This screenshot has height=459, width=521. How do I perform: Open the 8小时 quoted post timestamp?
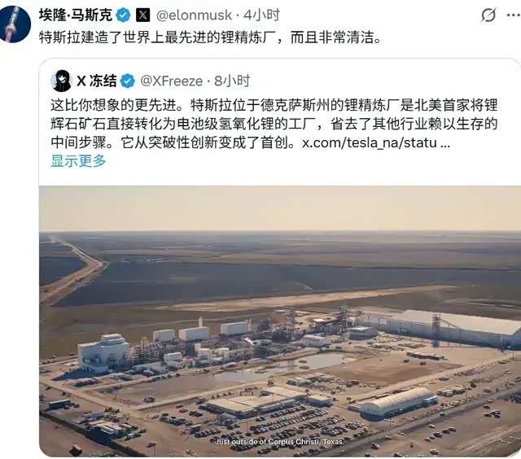coord(232,81)
